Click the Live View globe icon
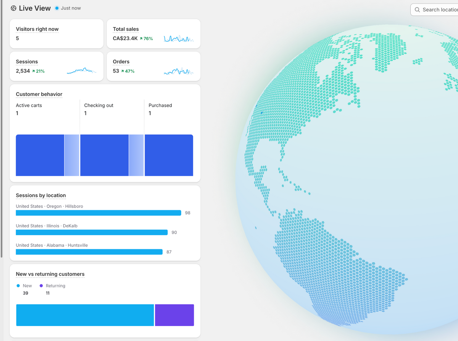Viewport: 458px width, 341px height. coord(13,8)
